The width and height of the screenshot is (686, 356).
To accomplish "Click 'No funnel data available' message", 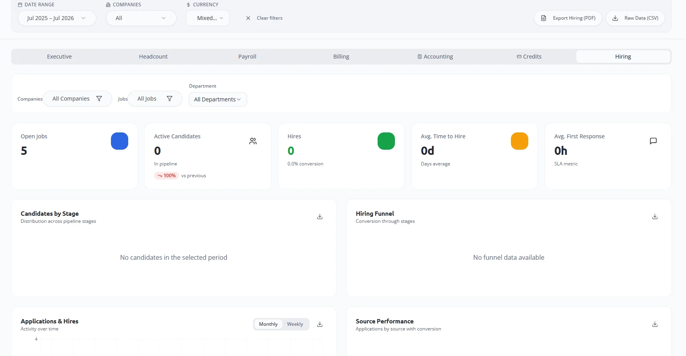I will click(509, 257).
